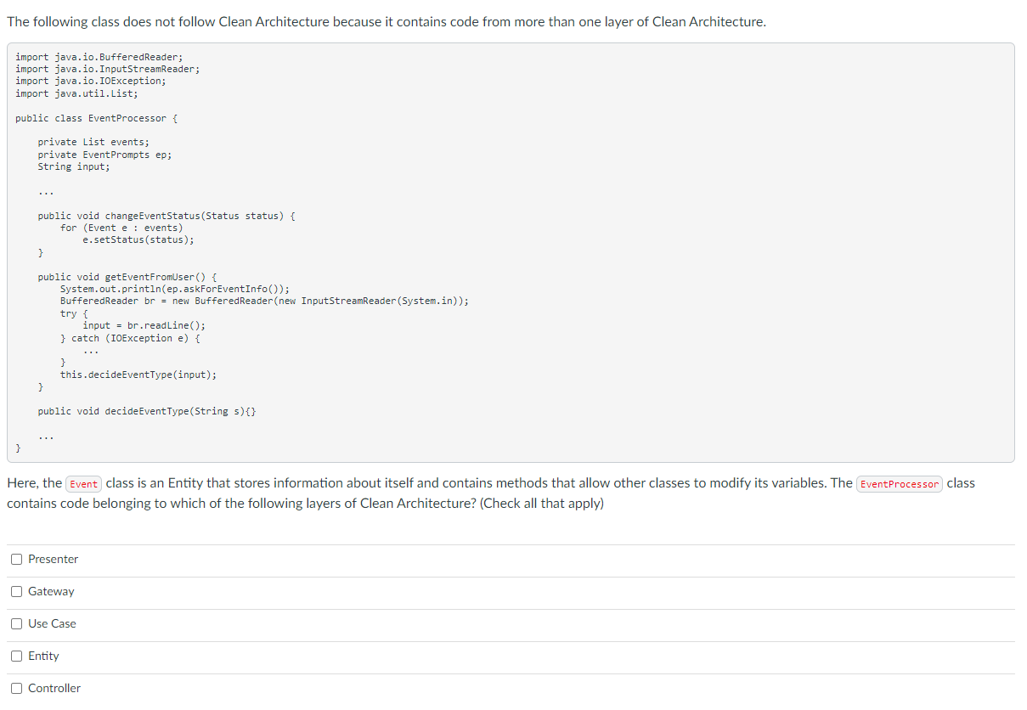Select the EventProcessor inline code badge

point(899,483)
